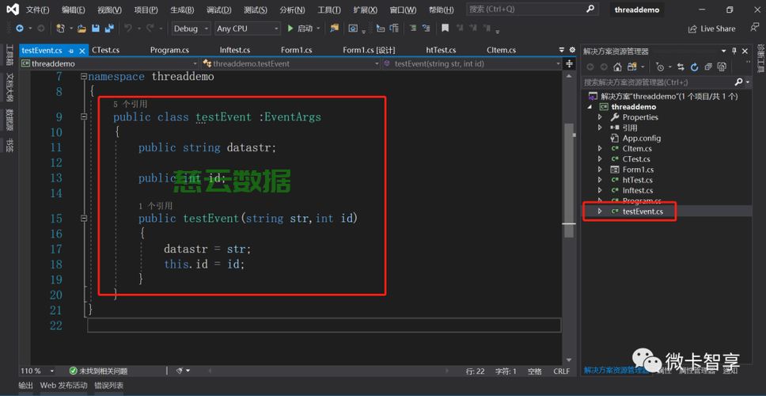The image size is (766, 396).
Task: Open the 110 % zoom level dropdown
Action: click(x=38, y=371)
